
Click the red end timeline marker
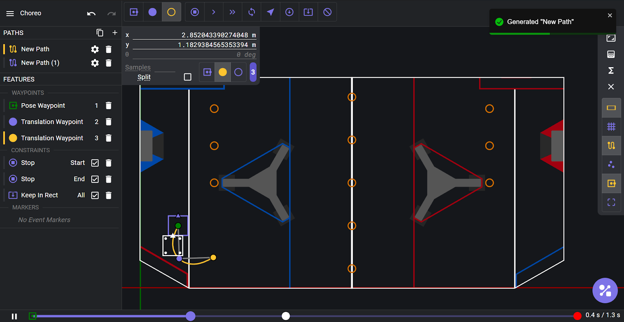point(578,316)
